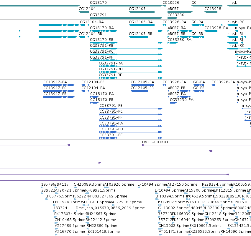Select the CG12105-PA protein label
This screenshot has height=236, width=251.
[x=142, y=82]
